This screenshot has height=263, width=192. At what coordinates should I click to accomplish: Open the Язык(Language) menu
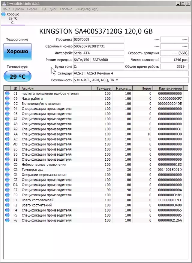87,9
